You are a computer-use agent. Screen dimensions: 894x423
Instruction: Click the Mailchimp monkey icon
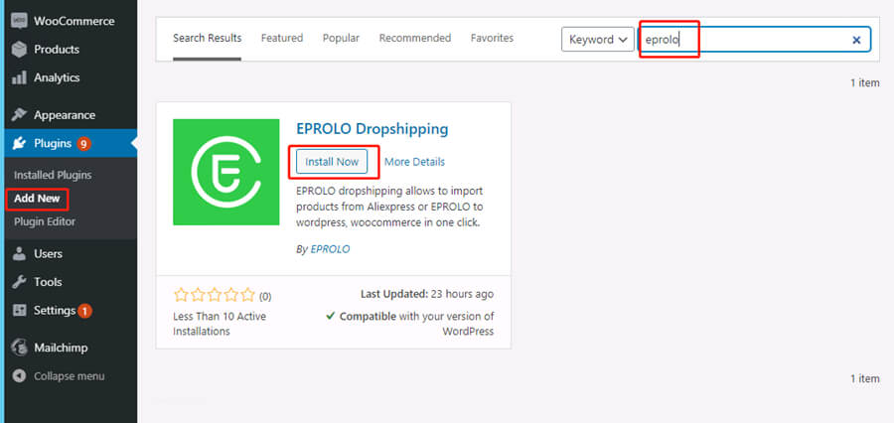coord(20,348)
